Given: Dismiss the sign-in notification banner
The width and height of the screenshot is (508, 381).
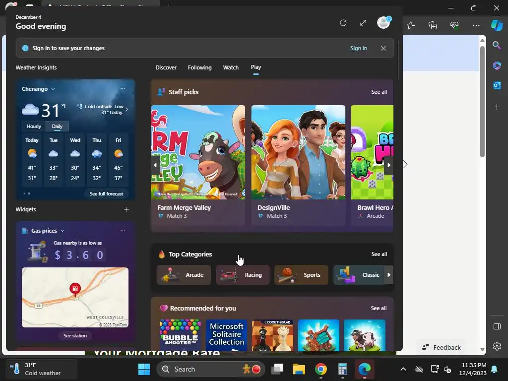Looking at the screenshot, I should click(x=383, y=48).
